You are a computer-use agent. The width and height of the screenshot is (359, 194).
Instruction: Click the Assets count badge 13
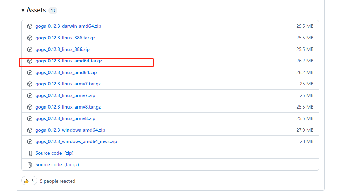[x=53, y=11]
